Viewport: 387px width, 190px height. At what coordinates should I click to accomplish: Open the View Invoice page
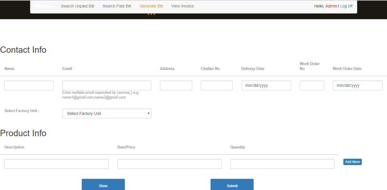tap(182, 6)
